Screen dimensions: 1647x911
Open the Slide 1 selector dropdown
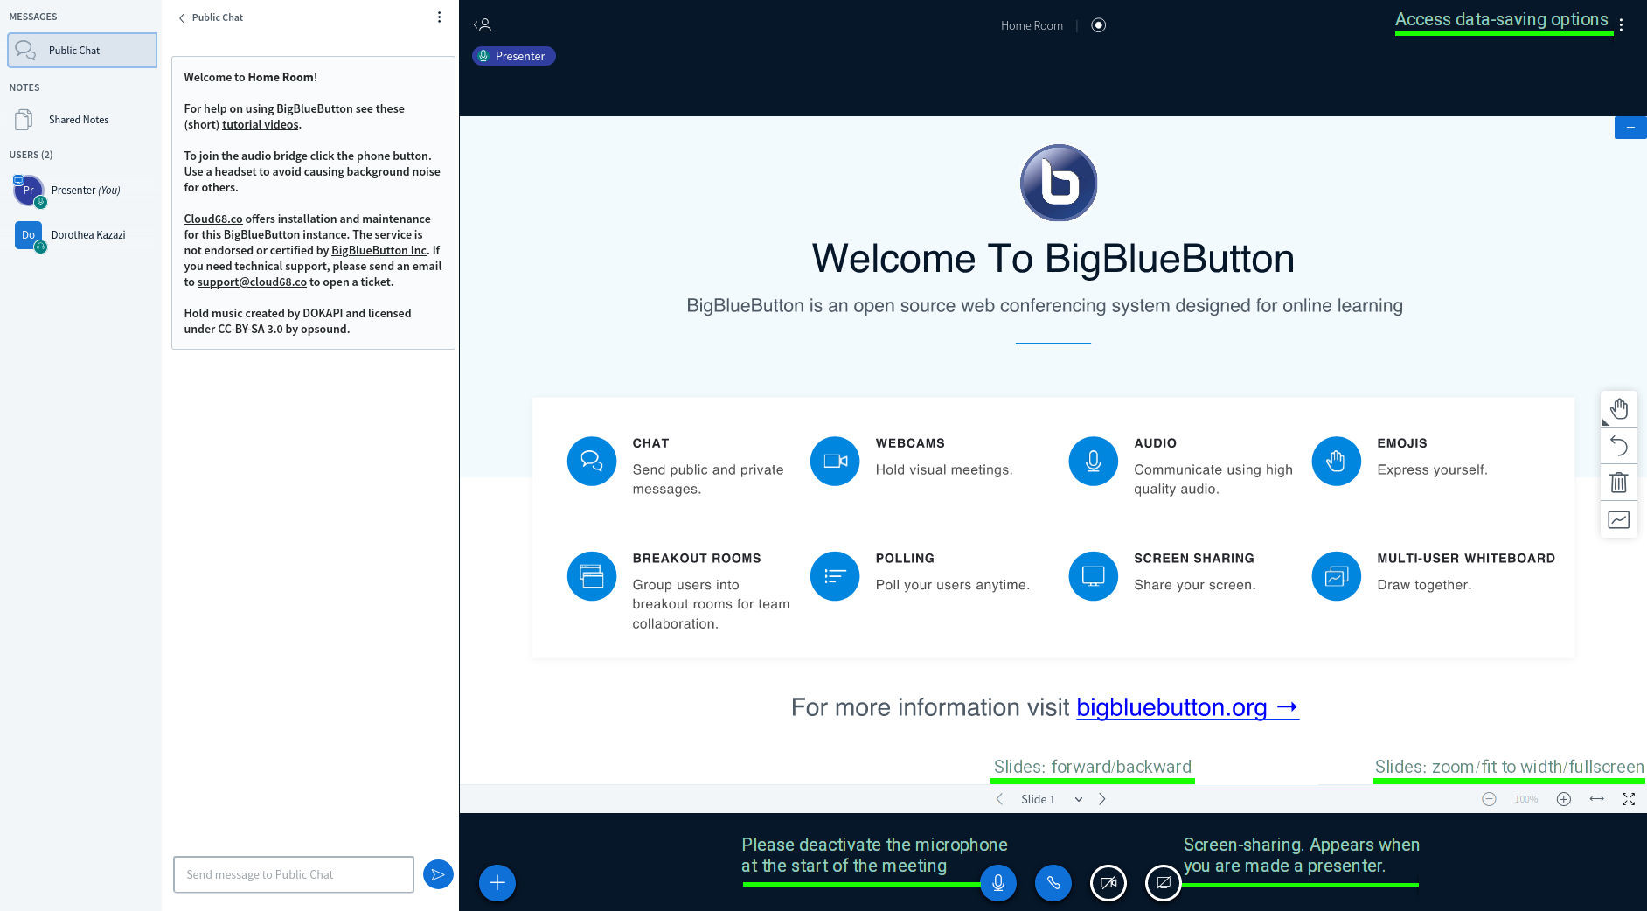(1052, 799)
